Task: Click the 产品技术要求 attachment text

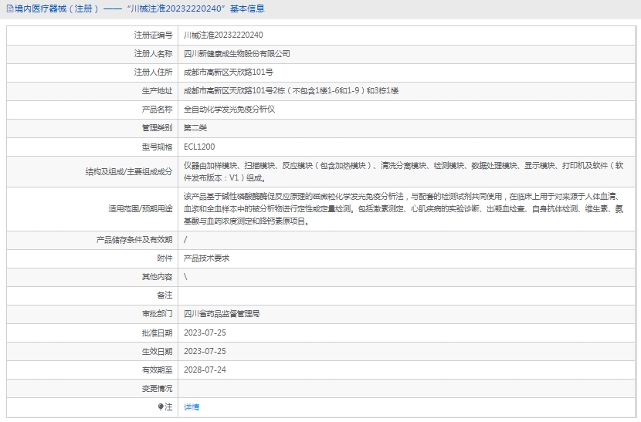Action: coord(206,258)
